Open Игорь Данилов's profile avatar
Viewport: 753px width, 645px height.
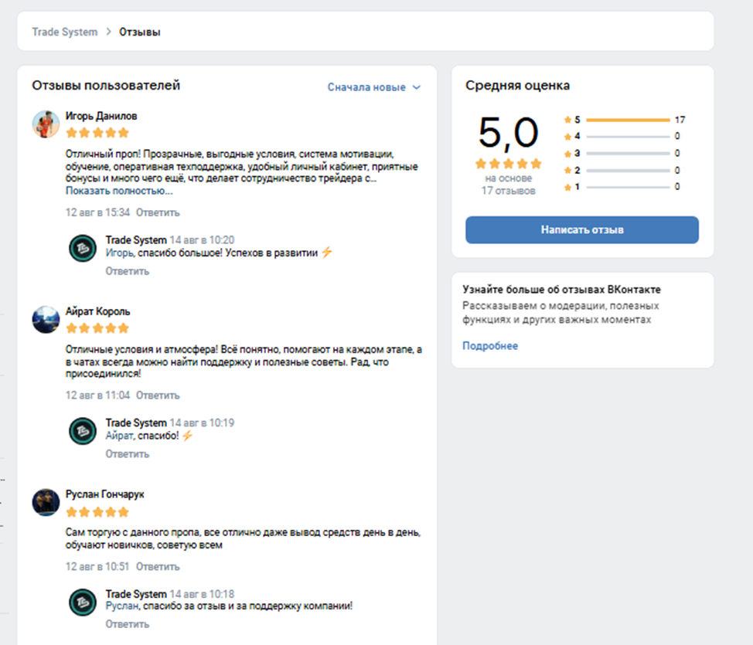46,124
